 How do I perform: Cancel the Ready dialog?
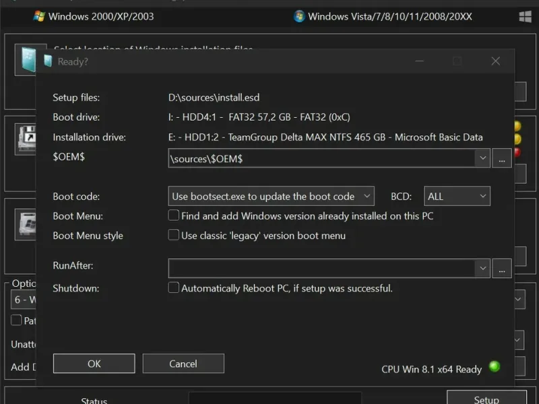(183, 364)
